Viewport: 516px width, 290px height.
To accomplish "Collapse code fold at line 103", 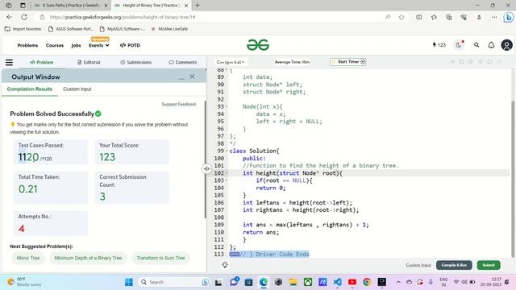I will coord(226,180).
